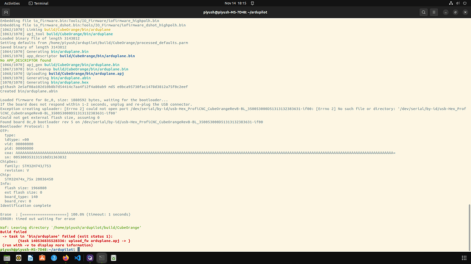
Task: Launch Firefox browser from the dock
Action: (x=66, y=258)
